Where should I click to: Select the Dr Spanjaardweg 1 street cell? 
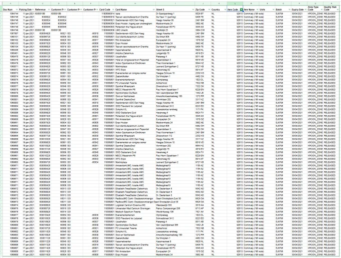pyautogui.click(x=176, y=14)
